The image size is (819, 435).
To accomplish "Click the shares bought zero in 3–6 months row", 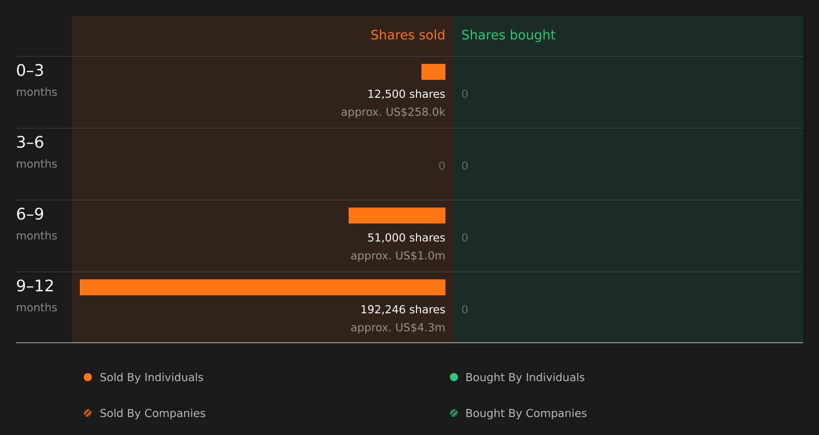I will 465,166.
